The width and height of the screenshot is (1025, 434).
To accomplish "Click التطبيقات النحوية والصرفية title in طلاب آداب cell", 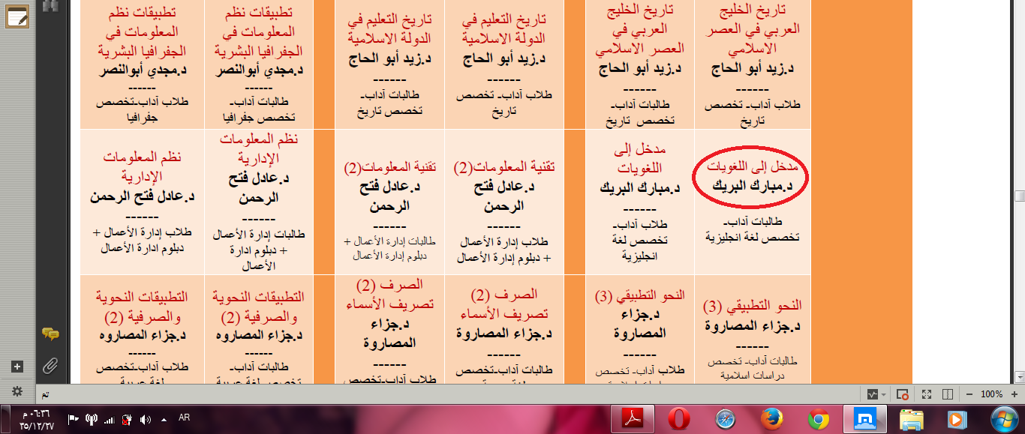I will (143, 306).
